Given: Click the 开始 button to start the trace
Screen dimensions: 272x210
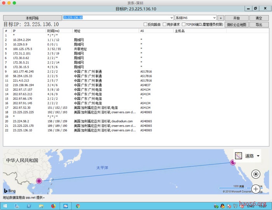Looking at the screenshot, I should tap(237, 18).
